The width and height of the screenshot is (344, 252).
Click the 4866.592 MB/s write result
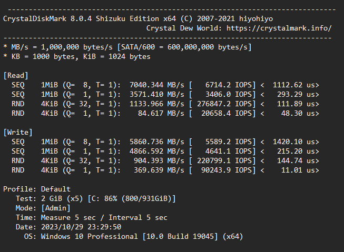pos(157,151)
